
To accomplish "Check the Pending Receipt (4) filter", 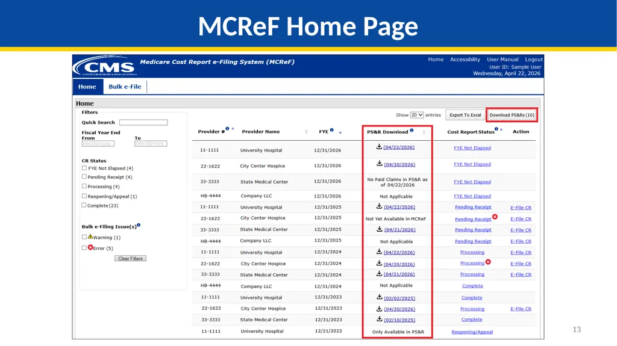I will pyautogui.click(x=84, y=176).
